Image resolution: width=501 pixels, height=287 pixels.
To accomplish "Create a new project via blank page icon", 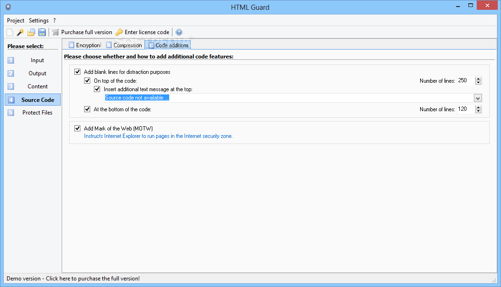I will (10, 32).
